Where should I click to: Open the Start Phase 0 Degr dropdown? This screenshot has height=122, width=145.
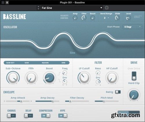click(132, 27)
